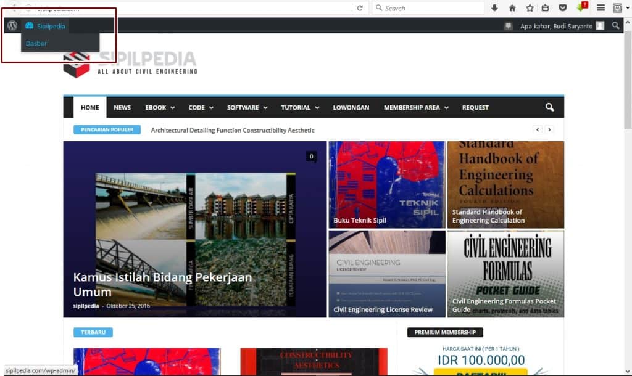The height and width of the screenshot is (376, 632).
Task: Open the LOWONGAN navigation tab
Action: point(351,107)
